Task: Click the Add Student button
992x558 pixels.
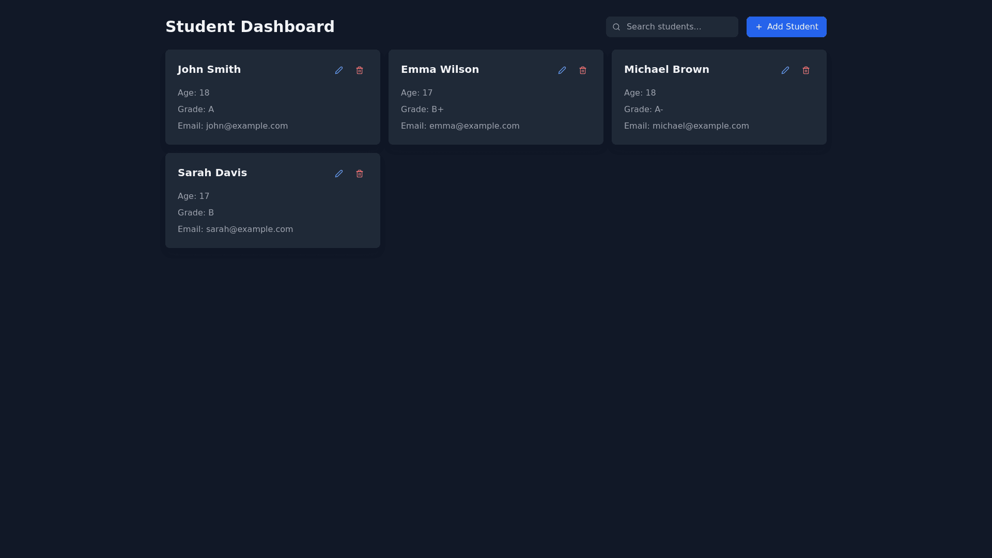Action: point(786,27)
